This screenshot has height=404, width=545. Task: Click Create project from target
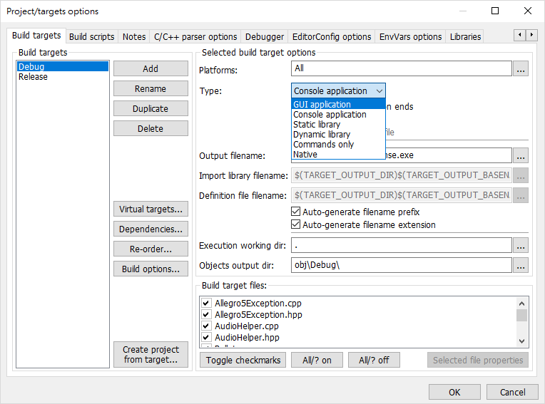151,354
